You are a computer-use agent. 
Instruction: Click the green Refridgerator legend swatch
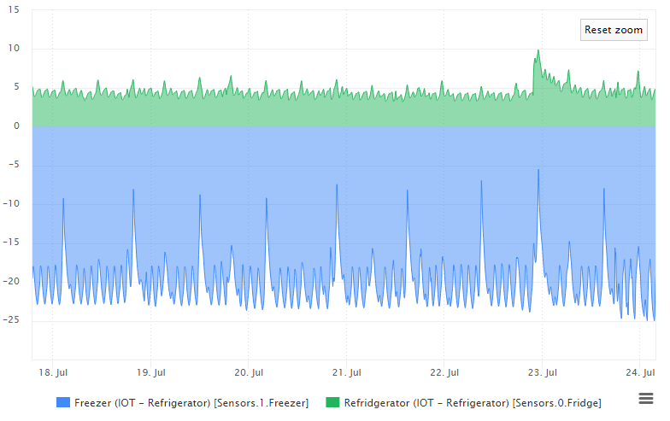pos(332,402)
